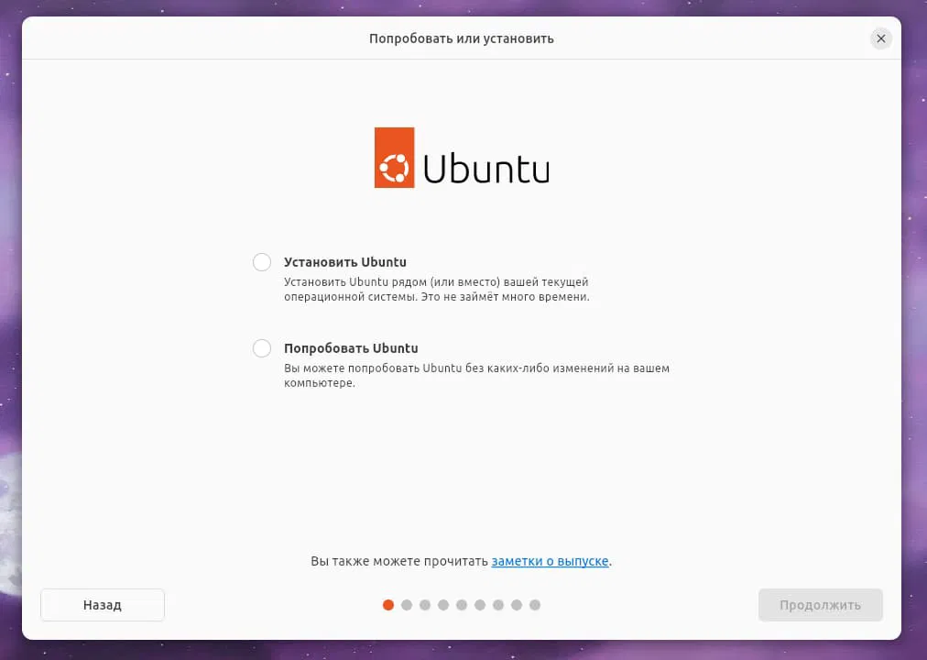Click the 'Продолжить' button
This screenshot has height=660, width=927.
(x=821, y=605)
